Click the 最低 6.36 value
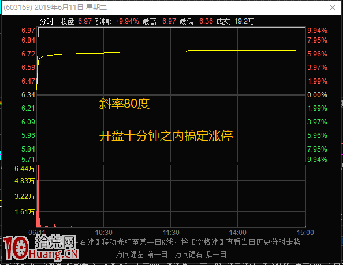 pos(206,21)
